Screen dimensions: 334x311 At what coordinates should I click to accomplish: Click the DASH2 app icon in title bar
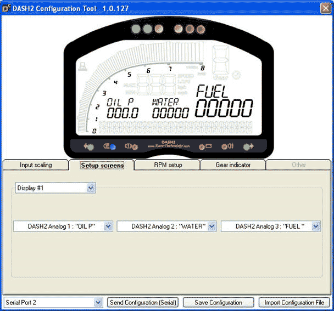[7, 7]
